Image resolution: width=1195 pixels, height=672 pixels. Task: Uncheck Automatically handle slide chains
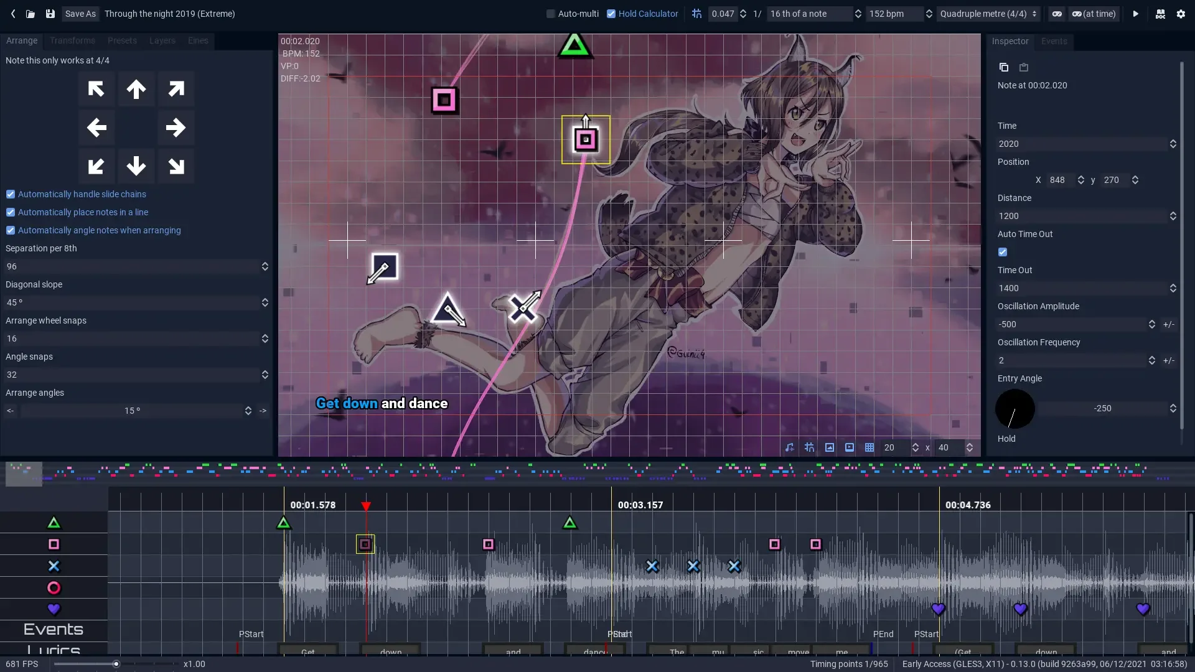[x=10, y=194]
